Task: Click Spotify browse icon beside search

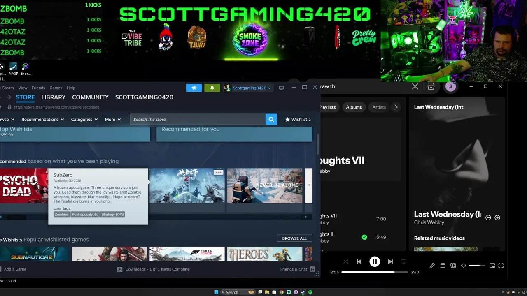Action: tap(431, 86)
